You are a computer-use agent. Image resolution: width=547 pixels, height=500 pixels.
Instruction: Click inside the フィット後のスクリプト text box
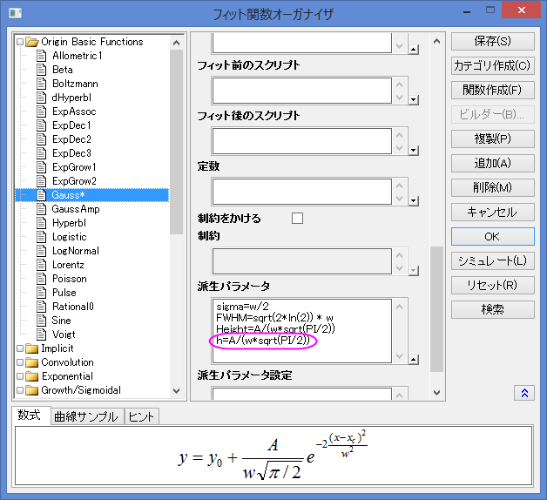click(x=302, y=141)
